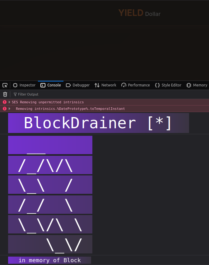Open the Debugger panel

78,85
